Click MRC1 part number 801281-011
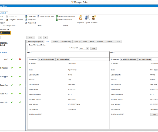This screenshot has width=158, height=132. [72, 90]
